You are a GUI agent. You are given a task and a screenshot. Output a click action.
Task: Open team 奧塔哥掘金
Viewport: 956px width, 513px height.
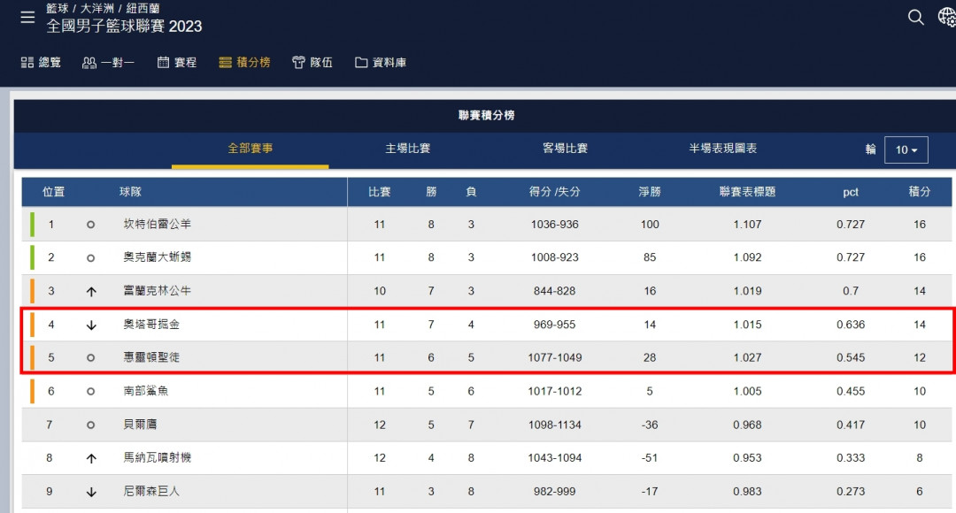pos(151,324)
